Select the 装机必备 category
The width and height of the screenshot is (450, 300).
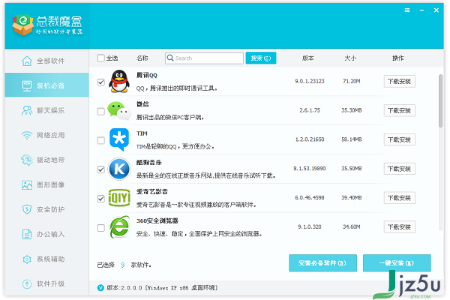tap(46, 85)
